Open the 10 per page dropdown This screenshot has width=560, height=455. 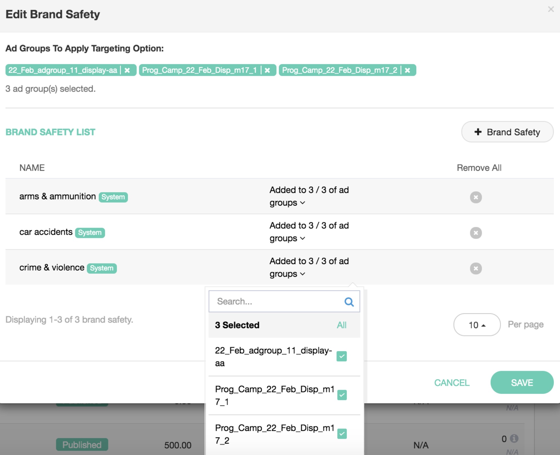[477, 325]
